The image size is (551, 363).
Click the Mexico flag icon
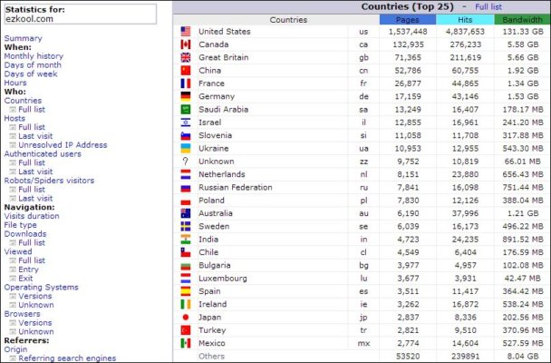[x=186, y=343]
